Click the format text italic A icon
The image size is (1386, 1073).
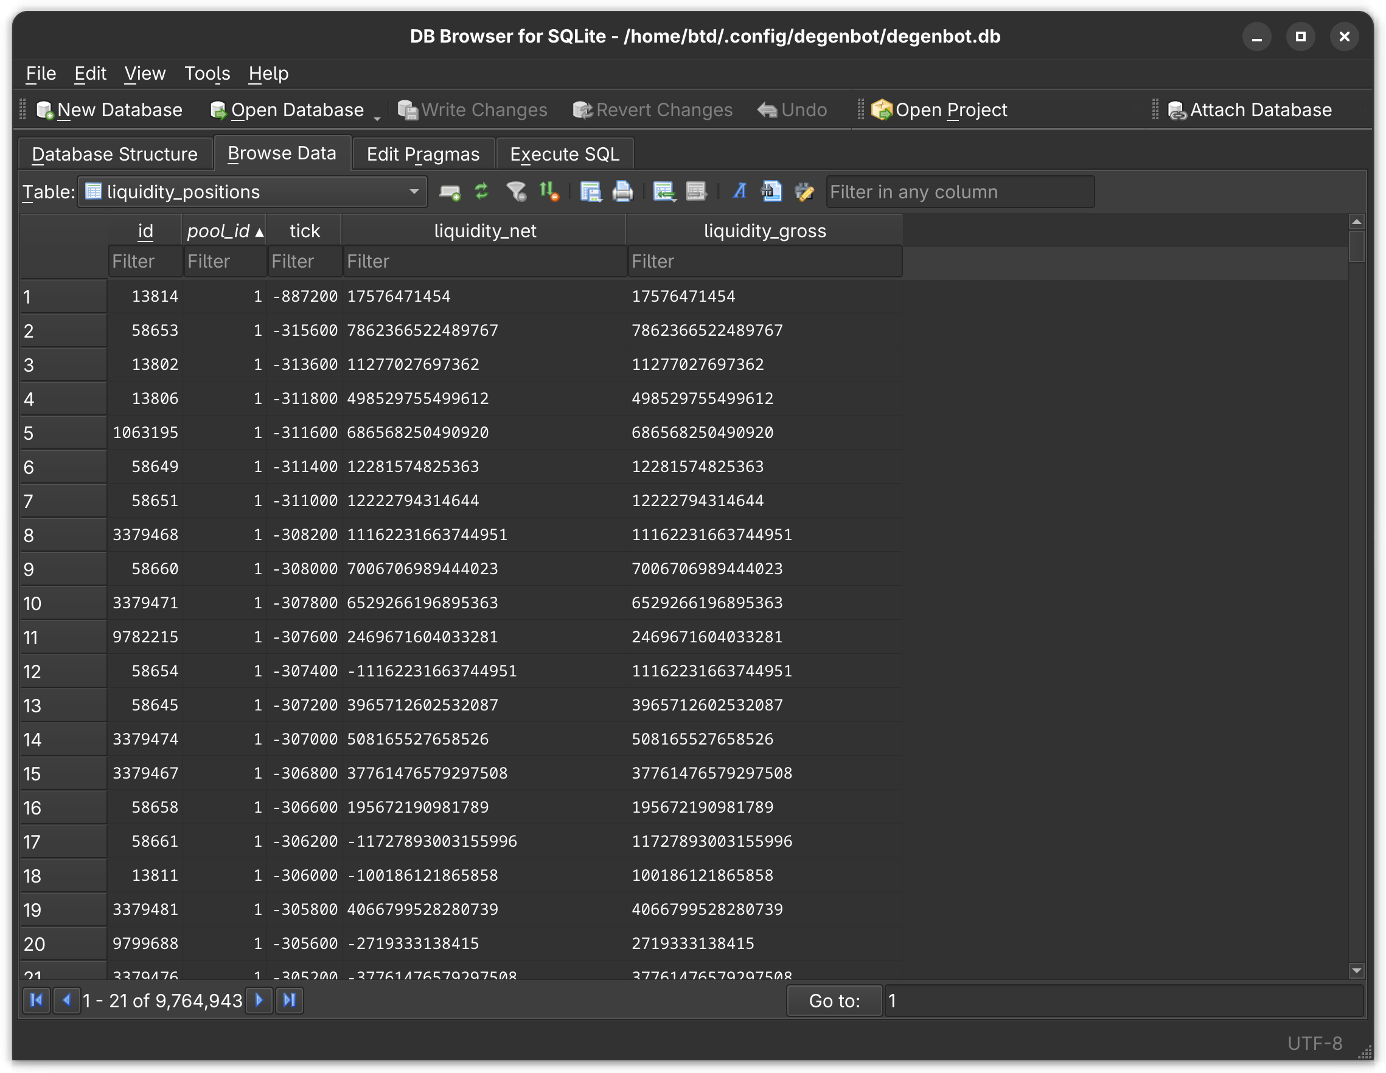tap(739, 192)
